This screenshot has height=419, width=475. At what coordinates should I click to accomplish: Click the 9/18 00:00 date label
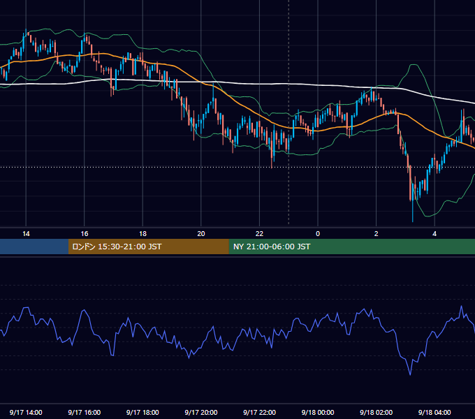[318, 412]
